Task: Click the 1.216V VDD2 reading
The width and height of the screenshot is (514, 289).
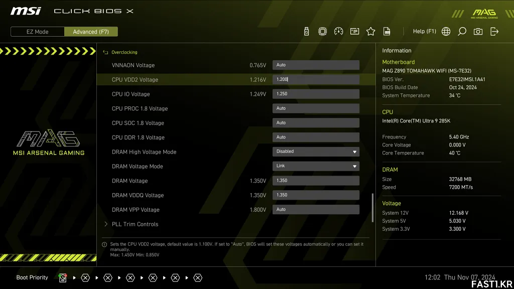Action: click(258, 80)
